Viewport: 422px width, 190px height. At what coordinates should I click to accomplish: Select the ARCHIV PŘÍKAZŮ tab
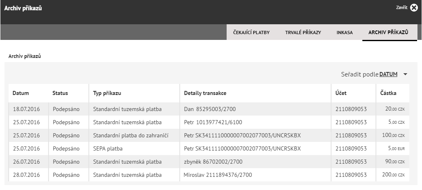(x=388, y=32)
